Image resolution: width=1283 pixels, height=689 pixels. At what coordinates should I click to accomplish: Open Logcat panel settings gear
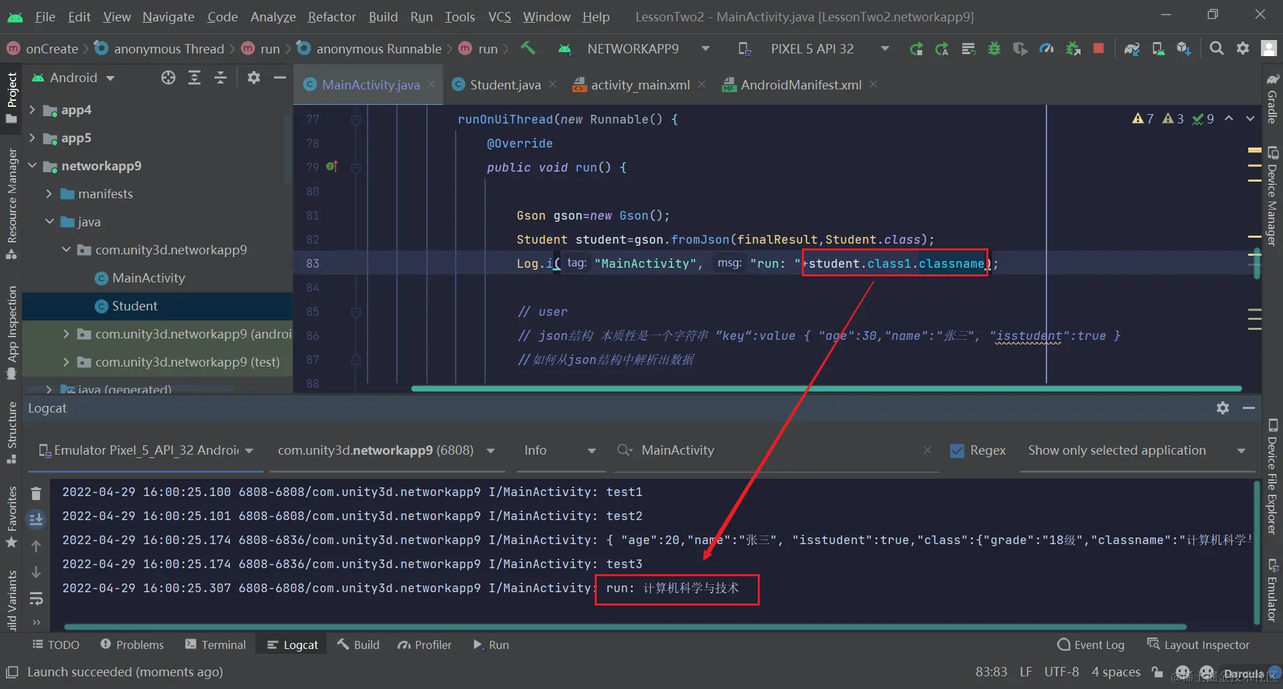[1223, 408]
